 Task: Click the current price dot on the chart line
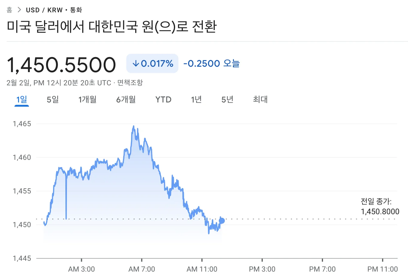[x=222, y=221]
